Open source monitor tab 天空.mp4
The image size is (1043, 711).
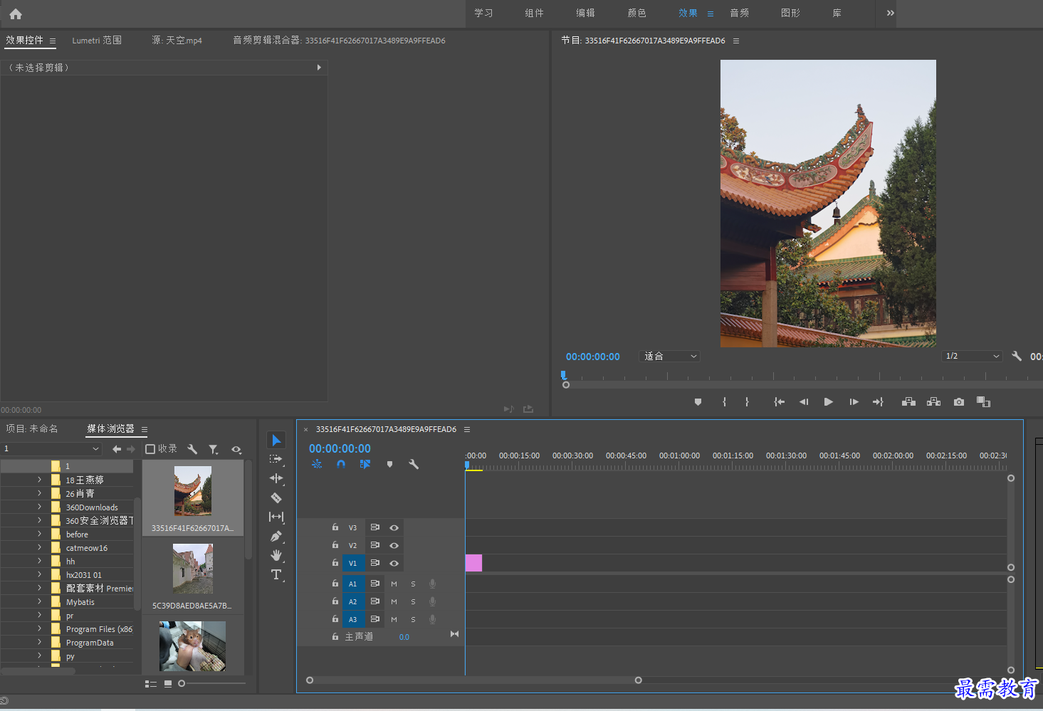(x=177, y=41)
